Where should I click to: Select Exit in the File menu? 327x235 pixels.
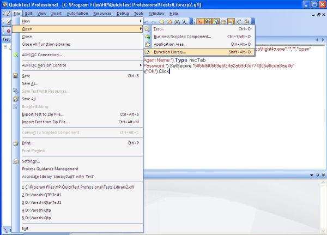tap(77, 228)
